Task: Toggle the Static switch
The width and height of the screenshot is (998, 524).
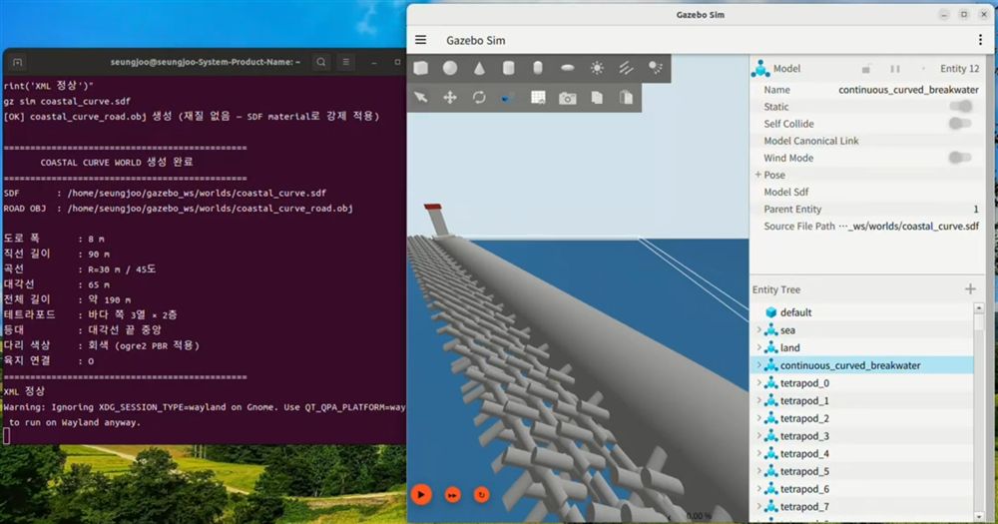Action: (x=960, y=107)
